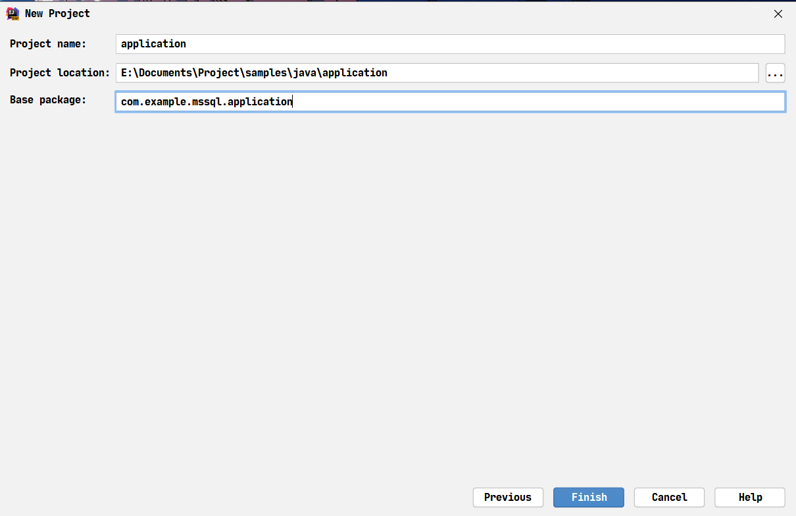The image size is (796, 516).
Task: Click the 'Project location:' label
Action: [x=60, y=73]
